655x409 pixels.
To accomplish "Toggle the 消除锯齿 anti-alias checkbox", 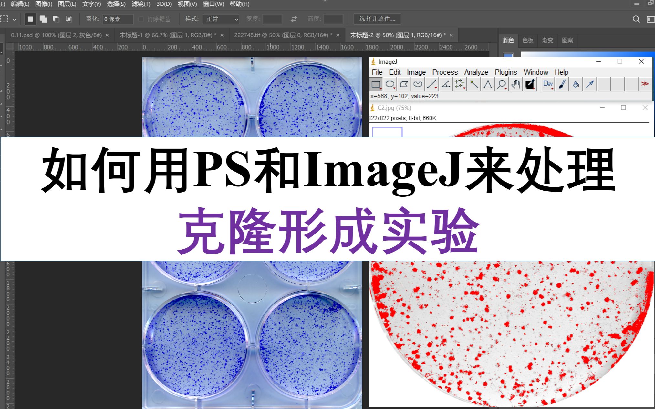I will tap(141, 19).
